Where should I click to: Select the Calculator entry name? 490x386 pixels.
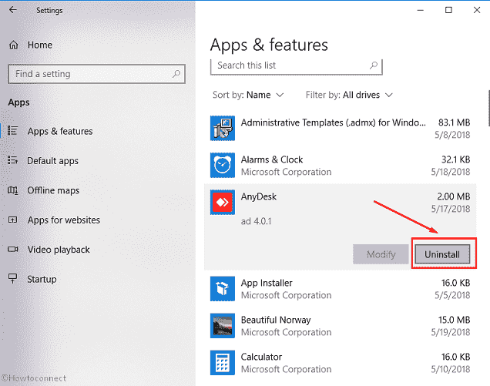[261, 357]
